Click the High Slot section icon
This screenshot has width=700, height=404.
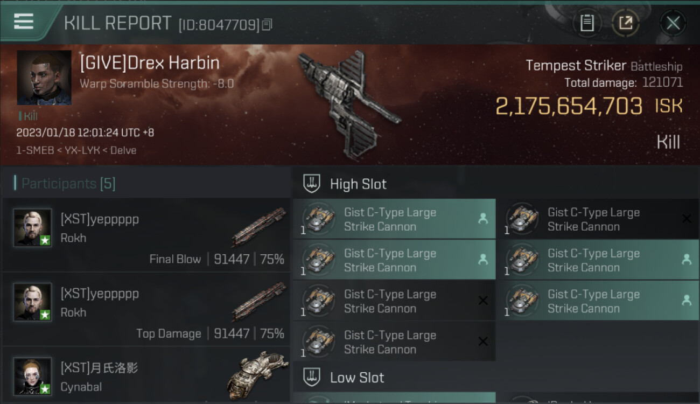coord(312,184)
